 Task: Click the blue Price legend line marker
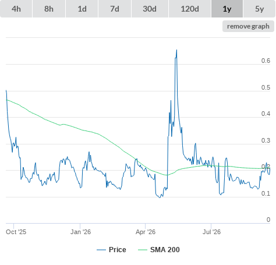(x=101, y=250)
